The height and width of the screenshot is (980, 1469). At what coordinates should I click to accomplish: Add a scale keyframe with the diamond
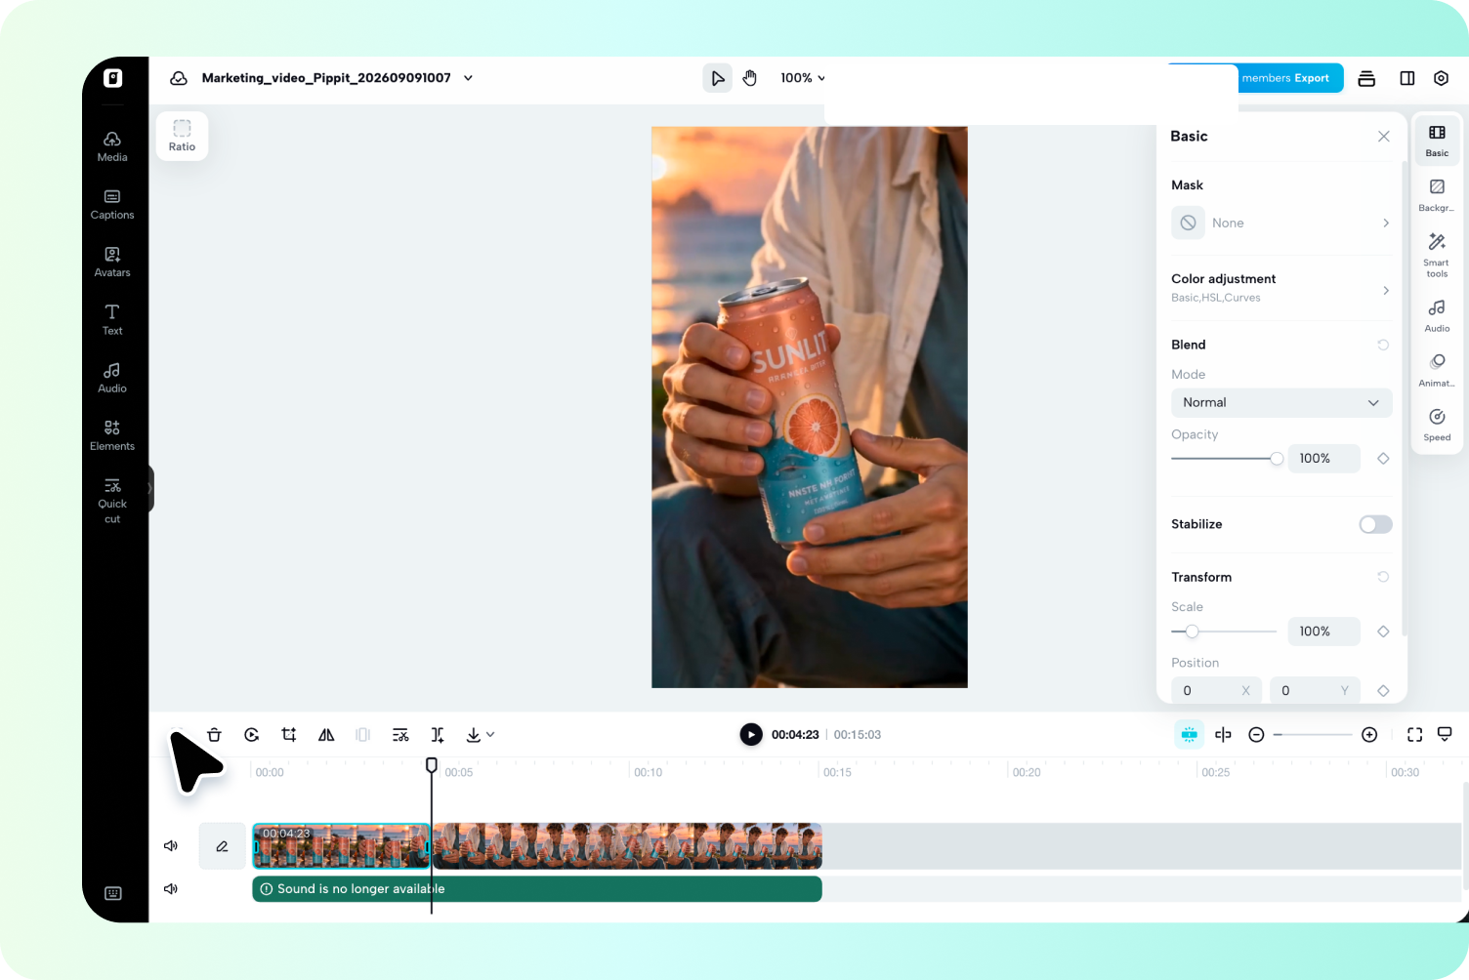pos(1383,632)
